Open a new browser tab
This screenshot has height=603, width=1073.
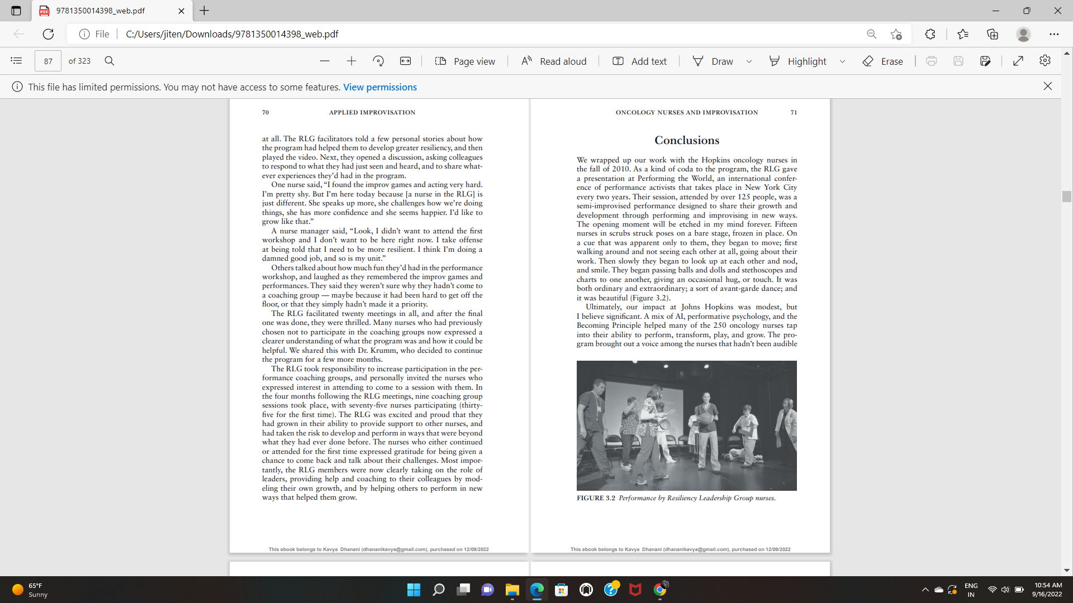[x=205, y=11]
